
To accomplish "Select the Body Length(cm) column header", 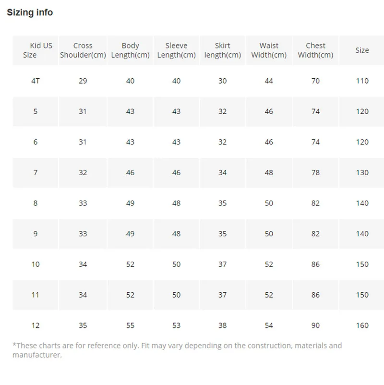I will [x=130, y=50].
